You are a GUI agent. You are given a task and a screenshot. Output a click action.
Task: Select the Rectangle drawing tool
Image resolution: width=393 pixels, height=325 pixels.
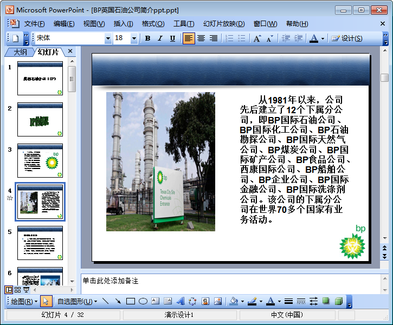131,302
